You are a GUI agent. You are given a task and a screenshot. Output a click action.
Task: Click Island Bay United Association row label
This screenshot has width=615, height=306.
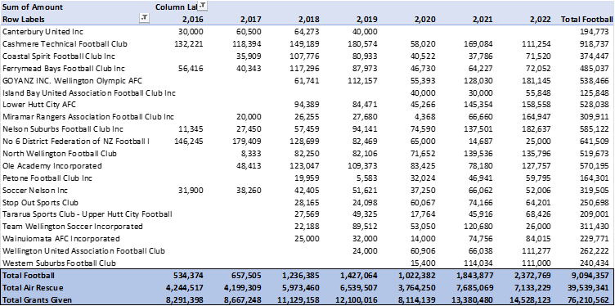(x=89, y=93)
